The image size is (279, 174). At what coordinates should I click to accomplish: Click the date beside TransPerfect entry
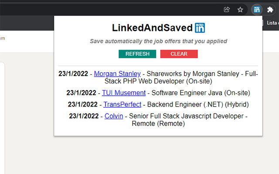pyautogui.click(x=82, y=104)
